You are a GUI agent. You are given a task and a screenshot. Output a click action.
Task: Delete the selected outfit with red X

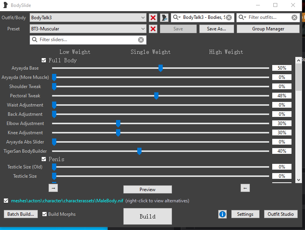click(153, 18)
